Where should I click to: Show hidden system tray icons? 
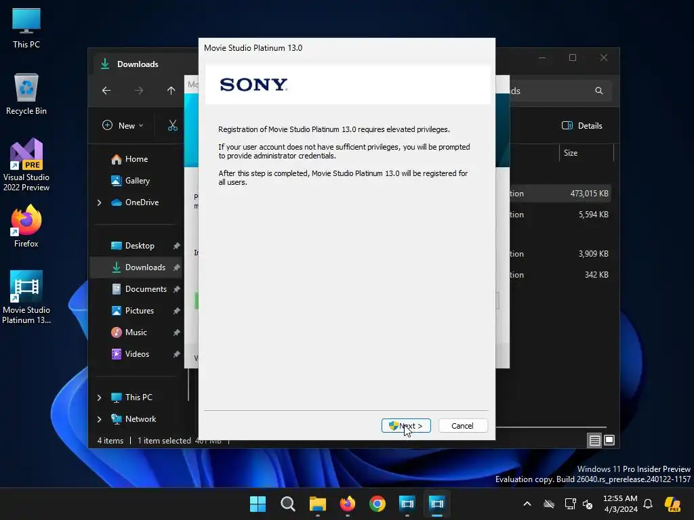(x=527, y=504)
